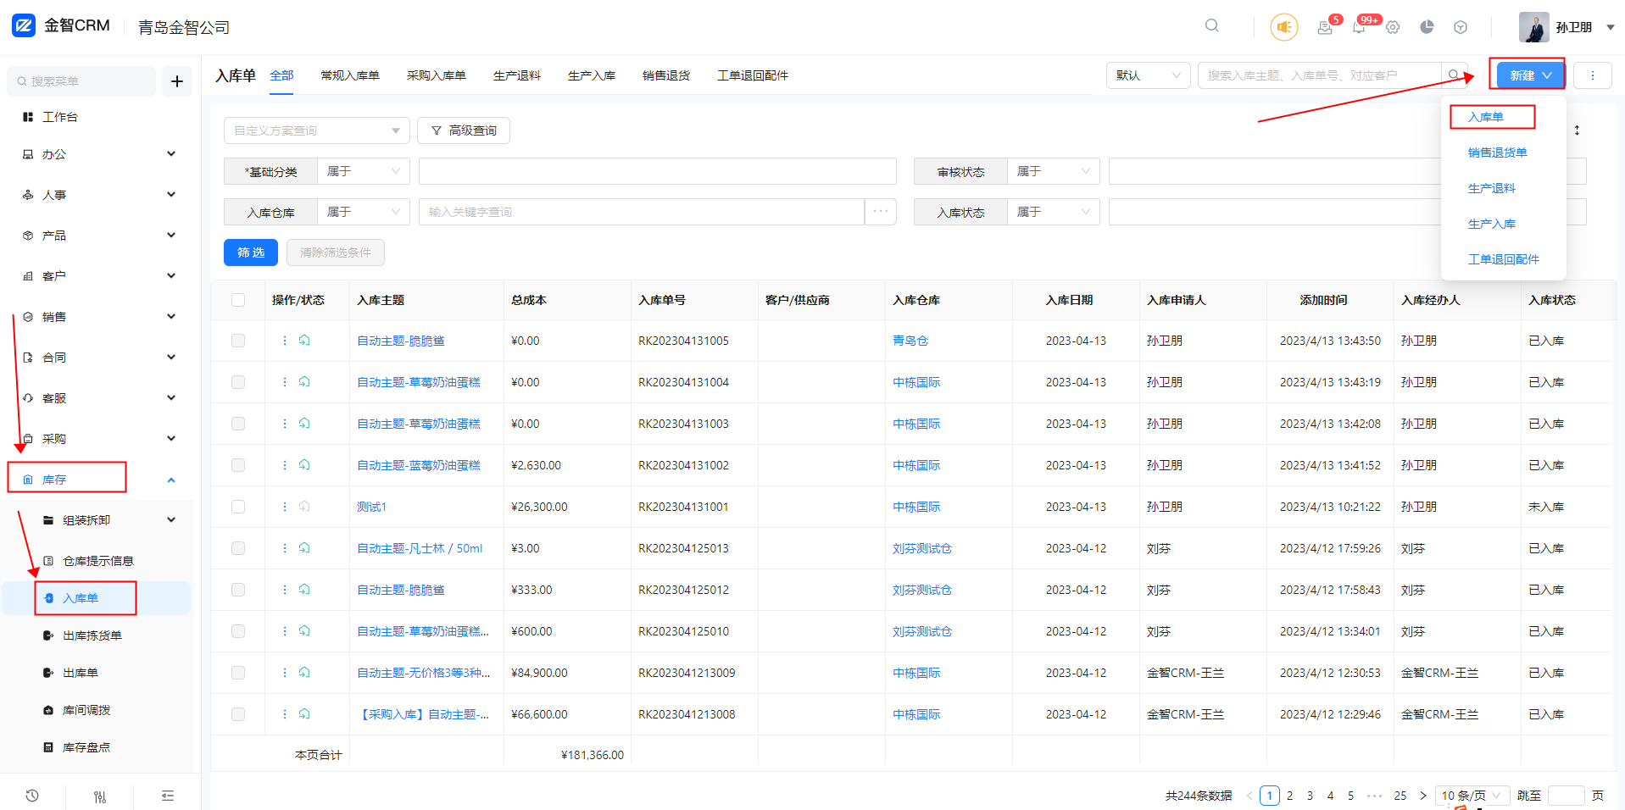Open the three-dot more options button beside 新建
This screenshot has height=810, width=1625.
click(x=1593, y=75)
